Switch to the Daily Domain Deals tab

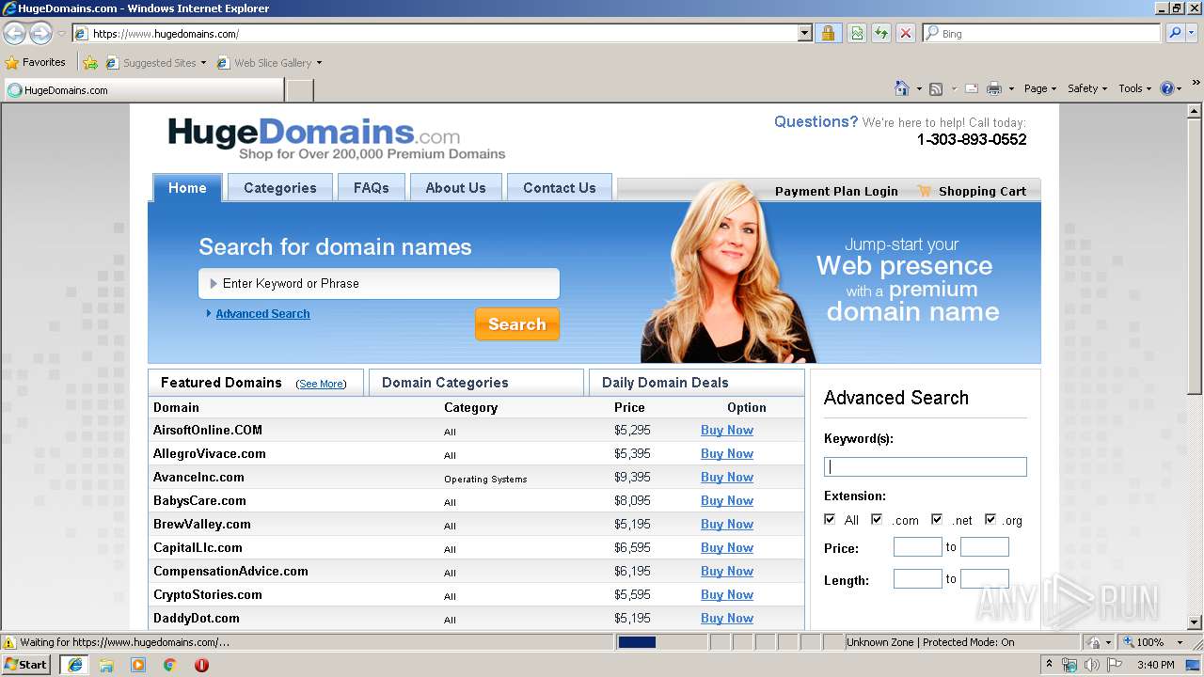coord(696,383)
